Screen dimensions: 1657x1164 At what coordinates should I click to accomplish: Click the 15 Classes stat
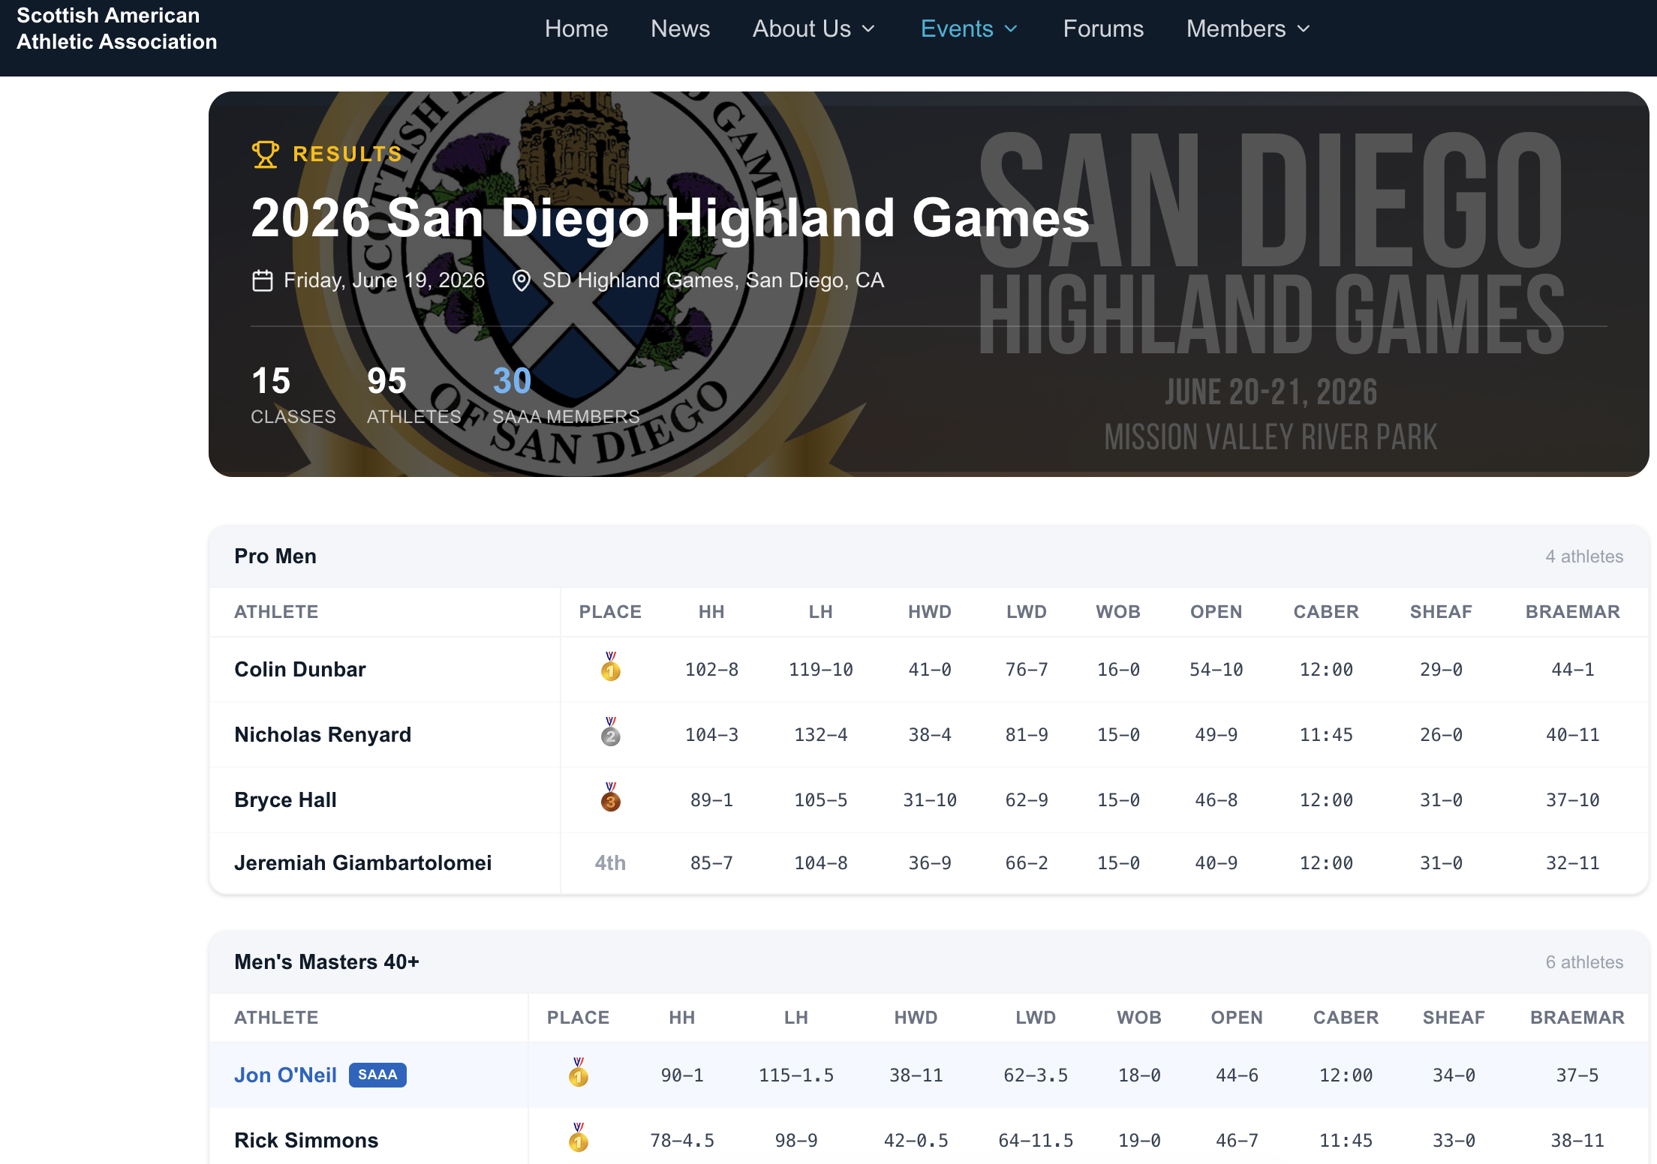point(293,395)
